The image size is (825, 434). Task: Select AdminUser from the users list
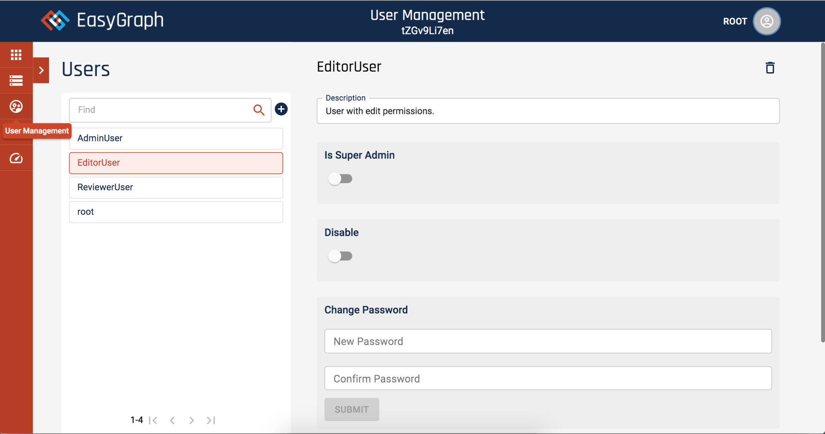point(176,138)
